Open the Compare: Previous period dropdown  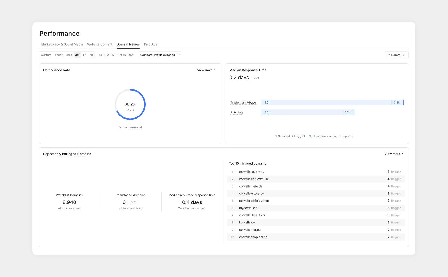[x=160, y=55]
